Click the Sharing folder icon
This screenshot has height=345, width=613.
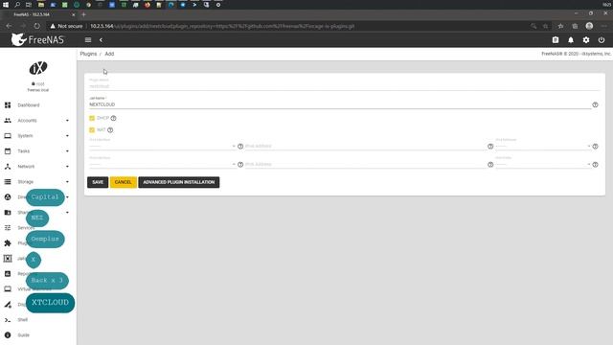(8, 213)
